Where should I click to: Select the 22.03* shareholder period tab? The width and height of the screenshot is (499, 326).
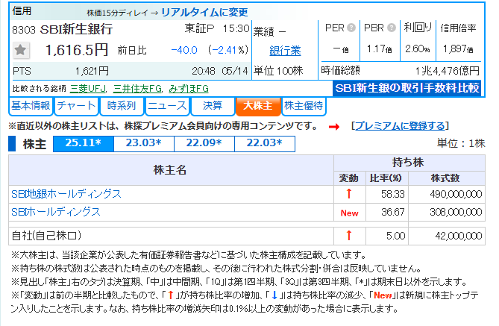click(x=265, y=143)
